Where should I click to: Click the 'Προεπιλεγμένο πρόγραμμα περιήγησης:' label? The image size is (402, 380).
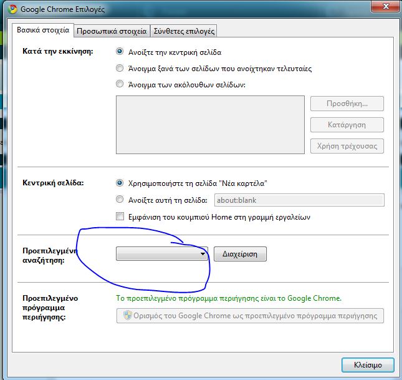pos(50,308)
